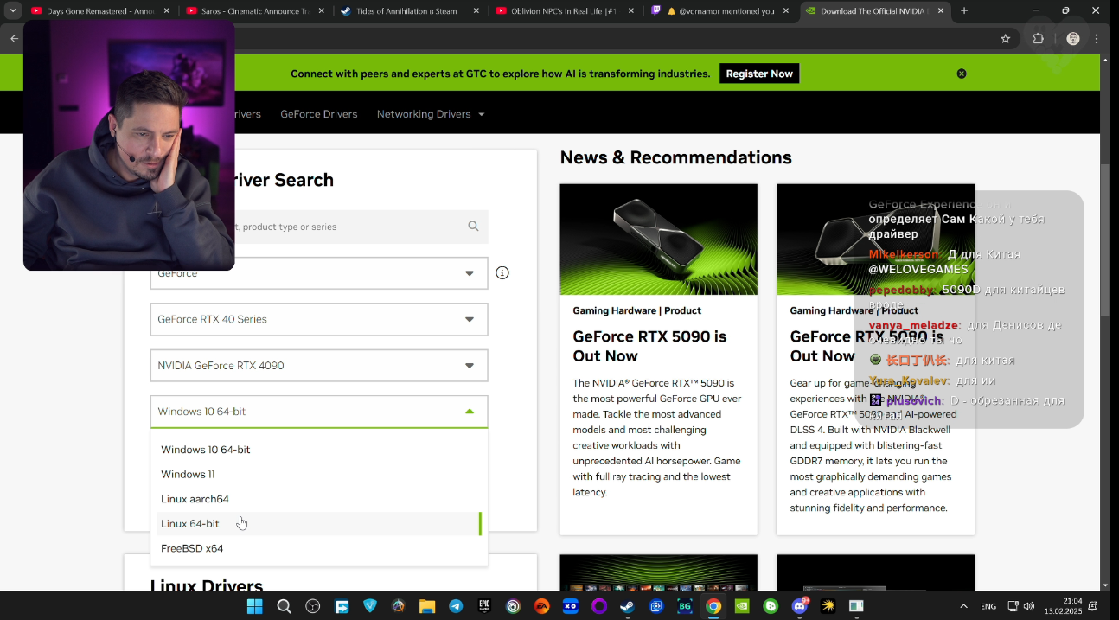The width and height of the screenshot is (1119, 620).
Task: Switch to the Days Gone Remastered tab
Action: click(x=101, y=11)
